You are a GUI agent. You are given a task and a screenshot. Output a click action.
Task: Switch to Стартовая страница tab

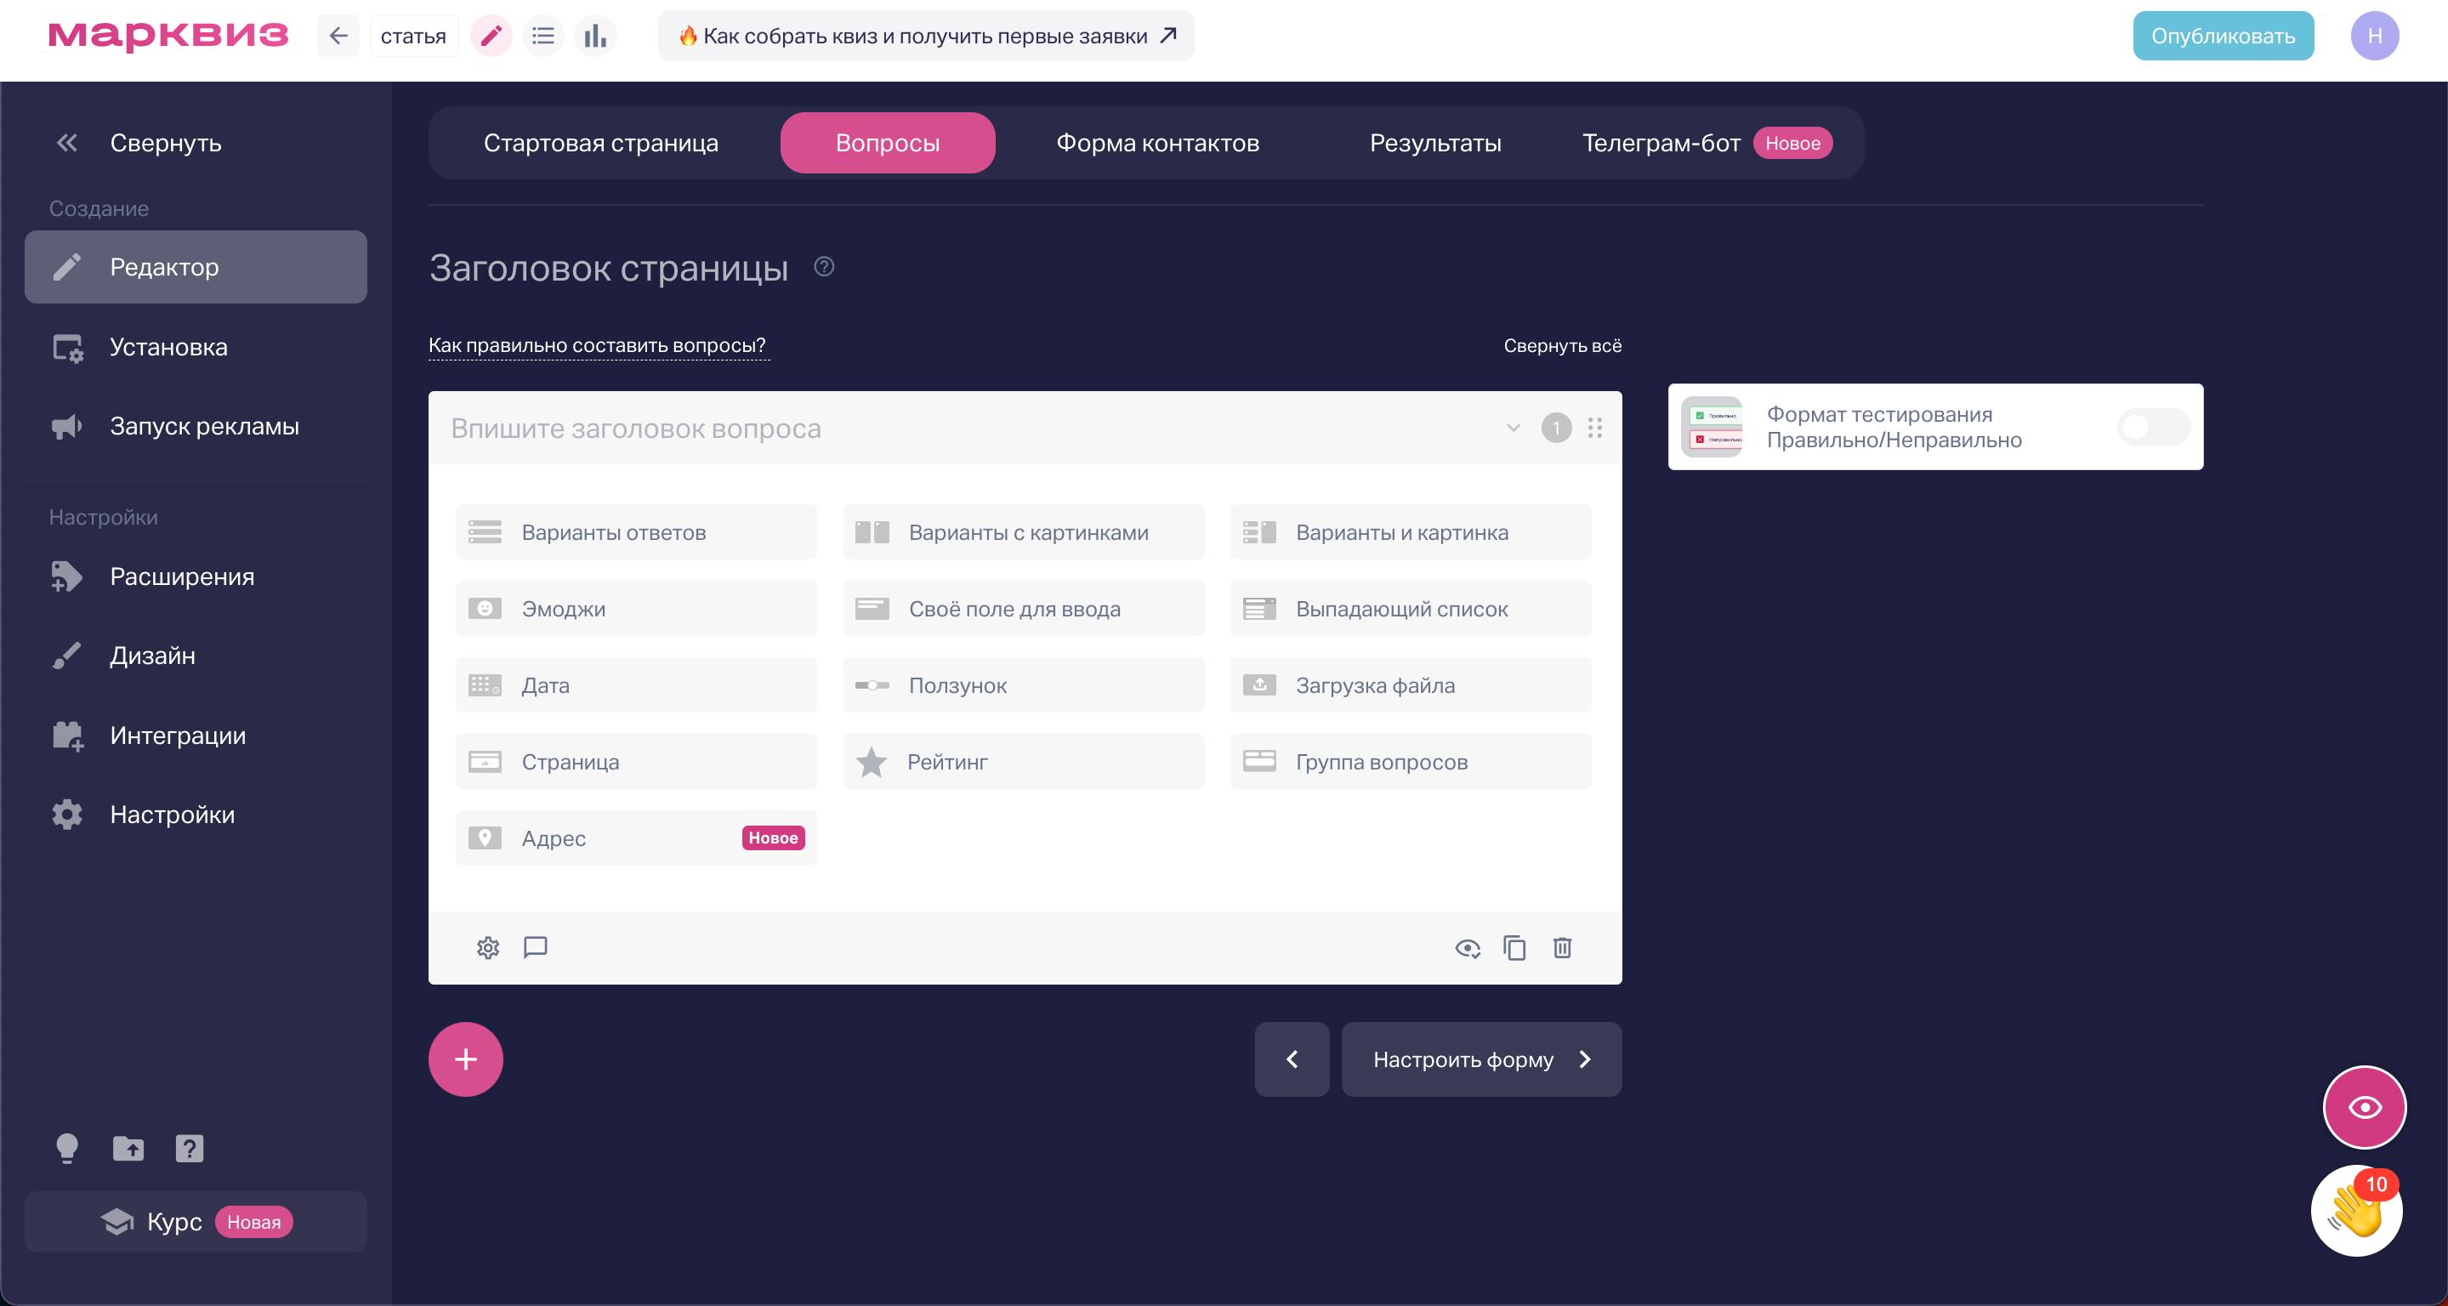coord(600,143)
